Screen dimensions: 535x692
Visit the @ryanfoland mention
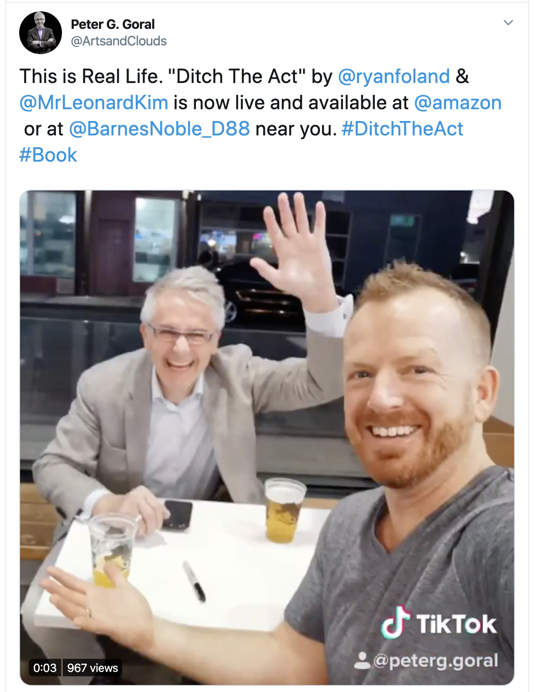click(x=394, y=76)
